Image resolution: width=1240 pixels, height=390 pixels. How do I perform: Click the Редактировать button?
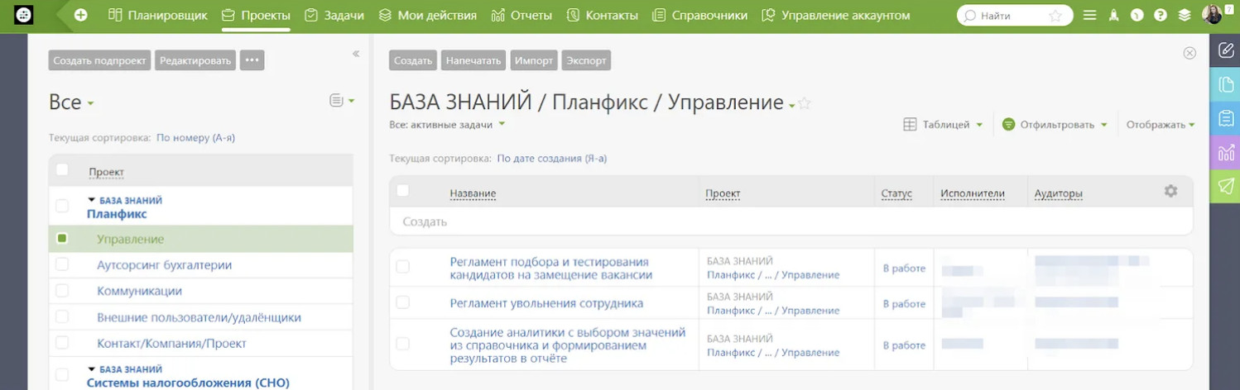[195, 60]
